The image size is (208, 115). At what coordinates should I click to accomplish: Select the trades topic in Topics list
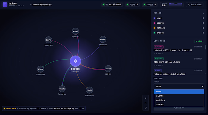click(x=179, y=33)
